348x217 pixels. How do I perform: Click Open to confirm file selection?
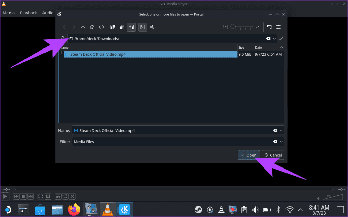(248, 155)
